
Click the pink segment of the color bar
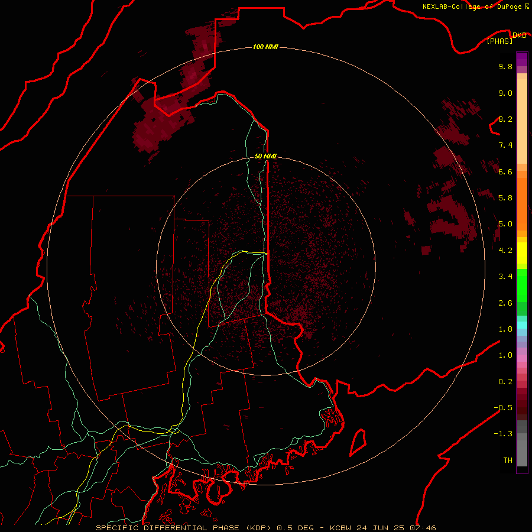coord(522,358)
